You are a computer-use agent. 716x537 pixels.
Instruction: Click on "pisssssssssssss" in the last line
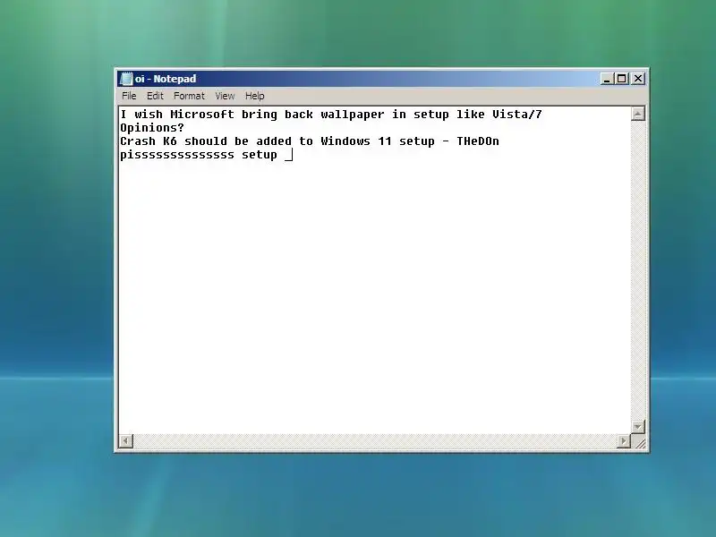tap(177, 155)
